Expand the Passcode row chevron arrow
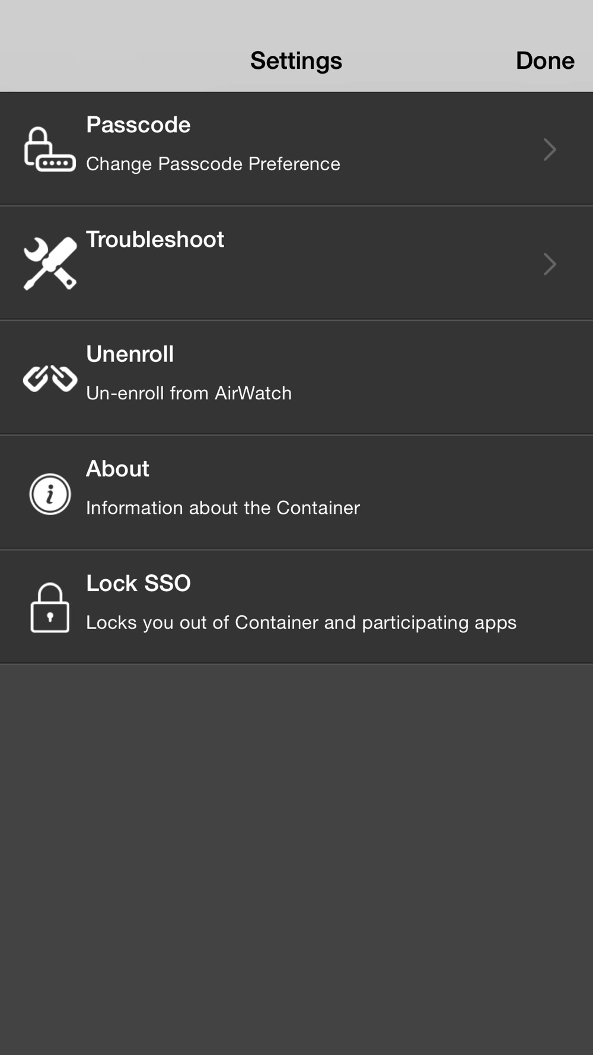This screenshot has width=593, height=1055. (550, 150)
